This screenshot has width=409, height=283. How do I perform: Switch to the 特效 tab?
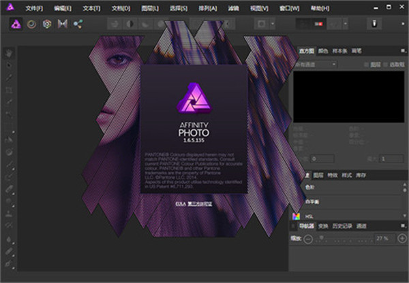coord(333,176)
